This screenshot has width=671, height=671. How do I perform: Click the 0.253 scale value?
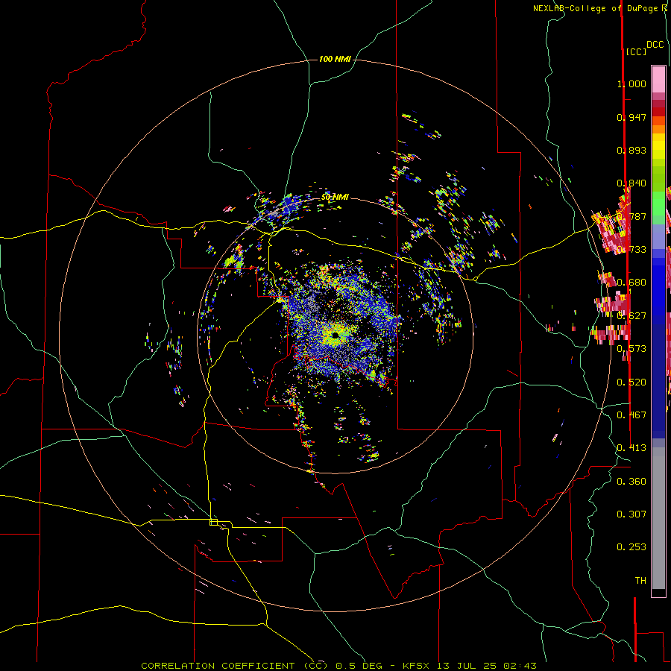631,547
